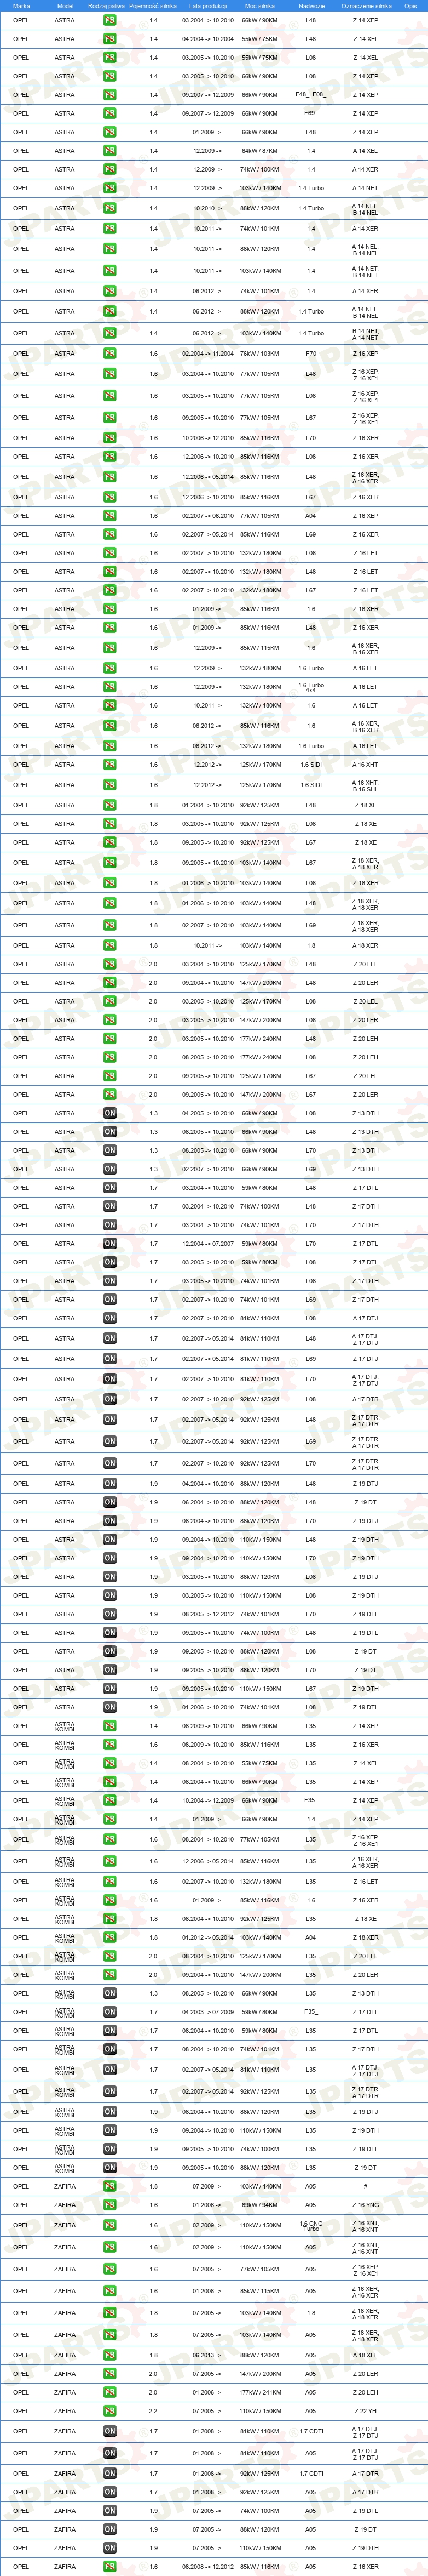
Task: Click diesel ON icon, Astra 08.2005 -> 12.2012 row
Action: 110,1614
